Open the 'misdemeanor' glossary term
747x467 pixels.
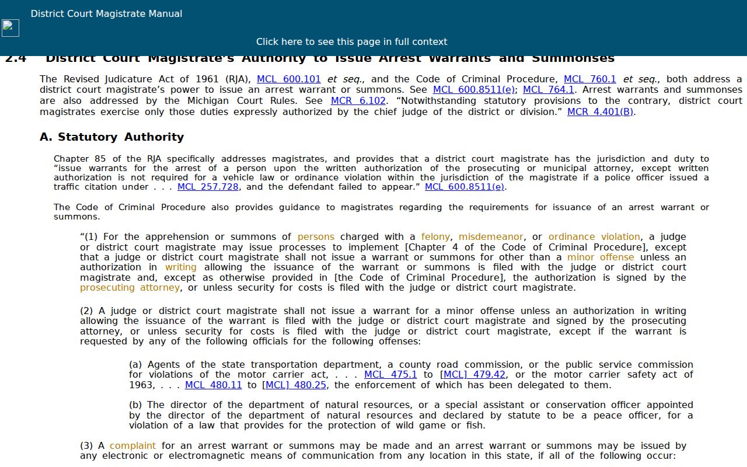[x=491, y=237]
